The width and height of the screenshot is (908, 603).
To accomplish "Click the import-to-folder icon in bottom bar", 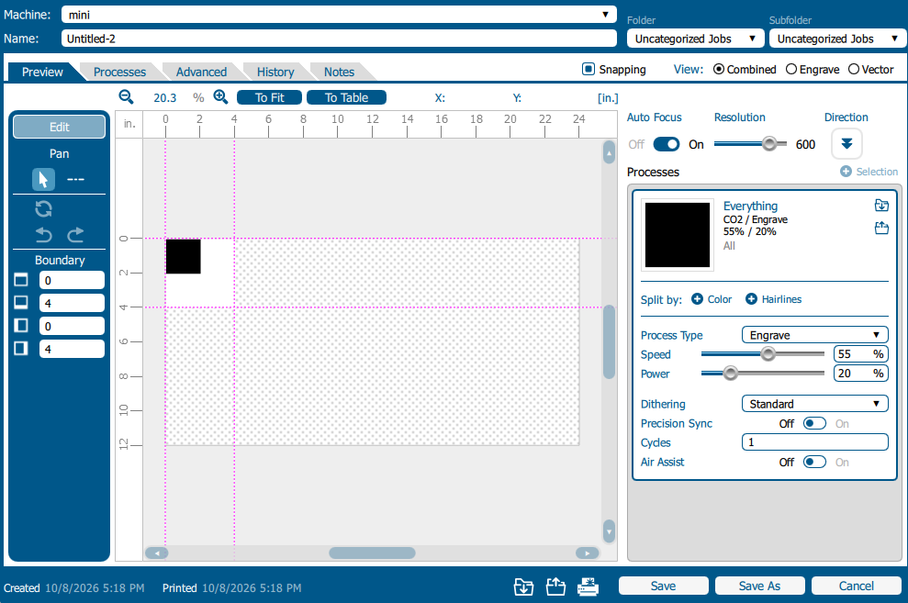I will point(523,586).
